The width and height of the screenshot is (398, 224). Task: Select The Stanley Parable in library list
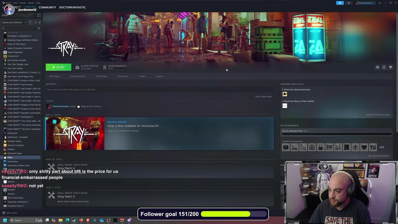click(x=16, y=60)
